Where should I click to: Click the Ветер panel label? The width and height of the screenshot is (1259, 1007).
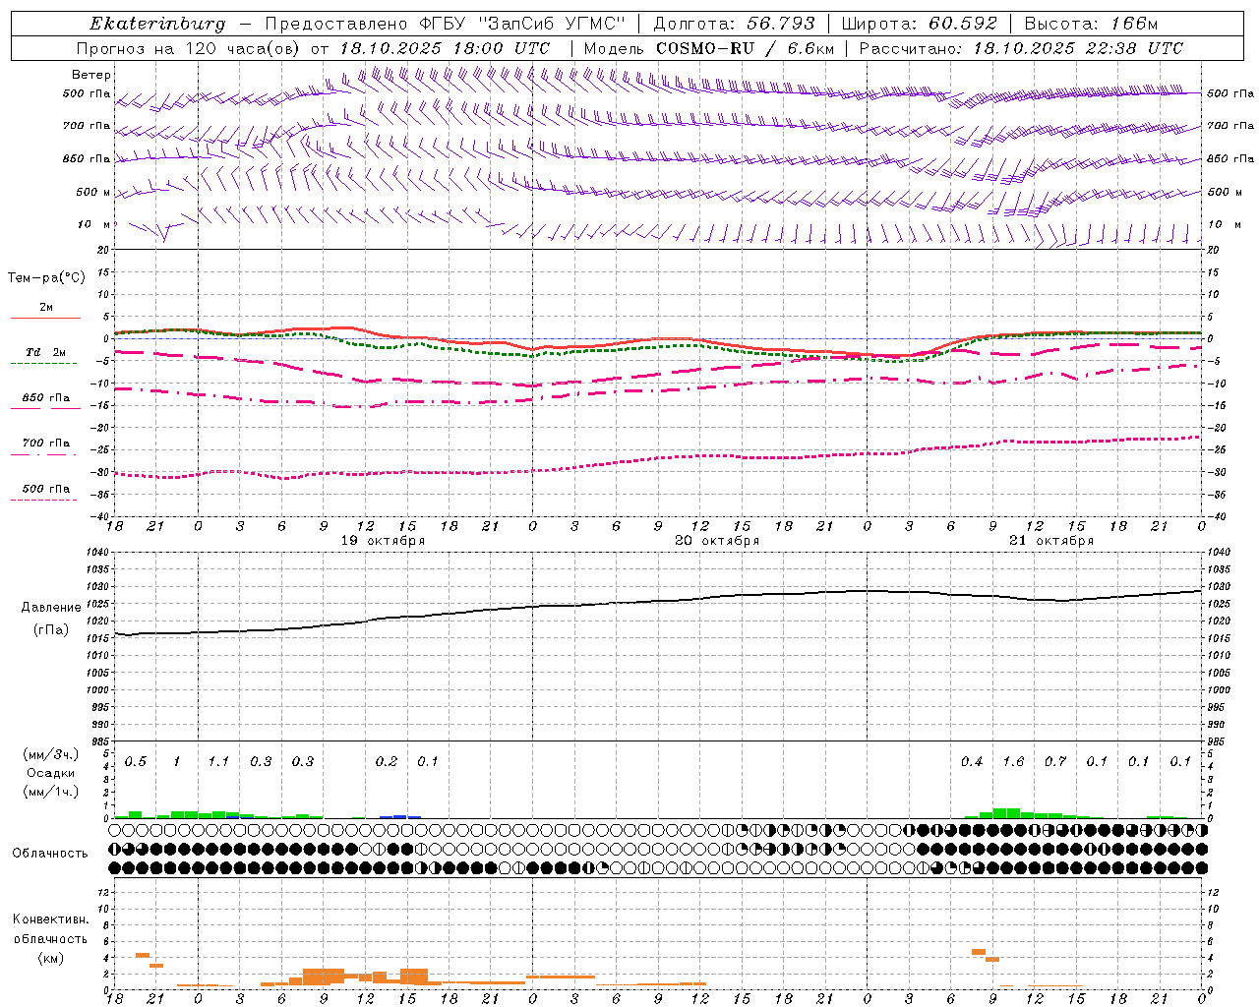91,75
